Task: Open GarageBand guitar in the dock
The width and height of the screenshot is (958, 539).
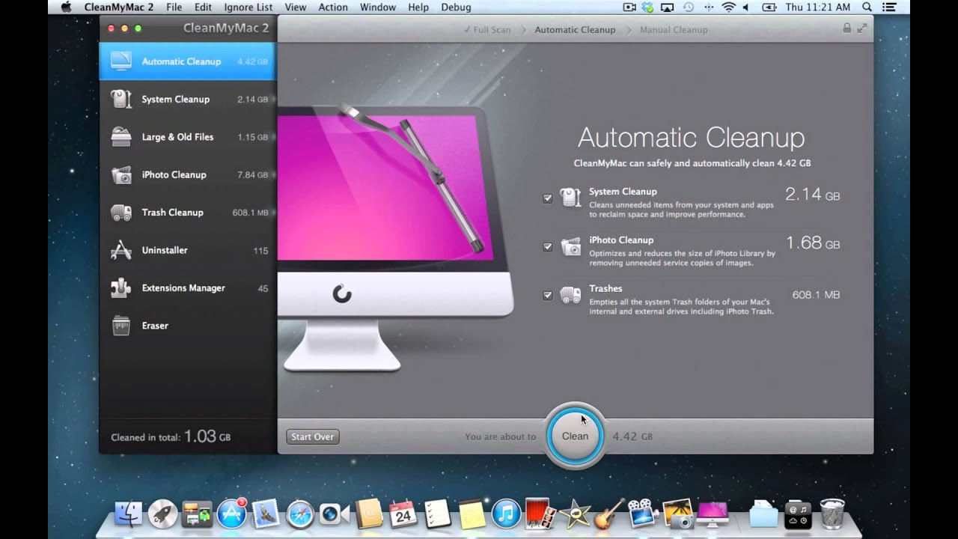Action: [609, 514]
